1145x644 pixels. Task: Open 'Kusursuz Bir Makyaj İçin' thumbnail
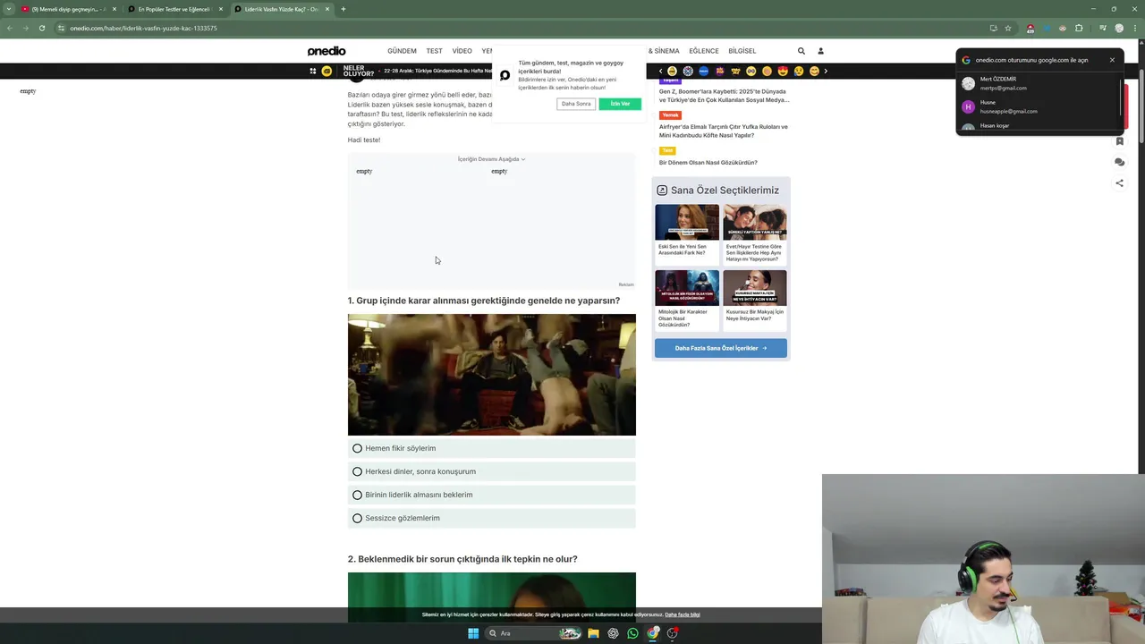coord(755,288)
